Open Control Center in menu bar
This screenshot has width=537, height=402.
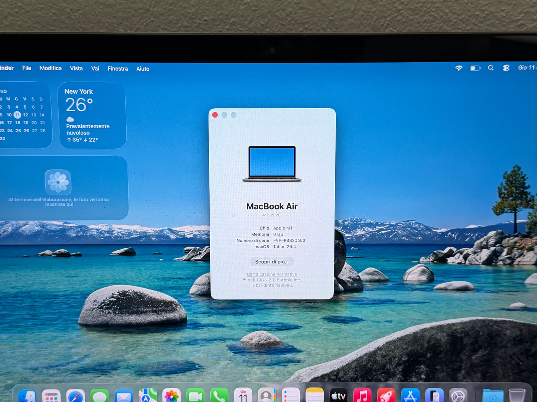[506, 68]
